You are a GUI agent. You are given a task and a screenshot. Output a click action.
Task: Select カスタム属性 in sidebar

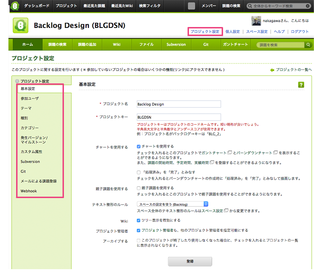click(x=31, y=152)
